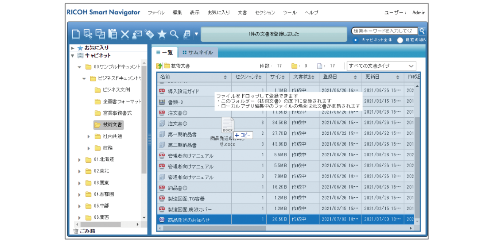This screenshot has height=246, width=493.
Task: Click the paste clipboard icon in toolbar
Action: [x=113, y=34]
